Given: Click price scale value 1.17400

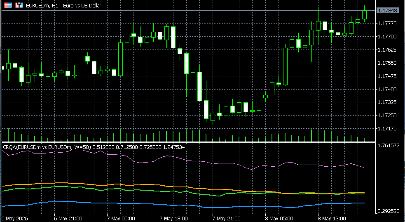Looking at the screenshot, I should (387, 89).
